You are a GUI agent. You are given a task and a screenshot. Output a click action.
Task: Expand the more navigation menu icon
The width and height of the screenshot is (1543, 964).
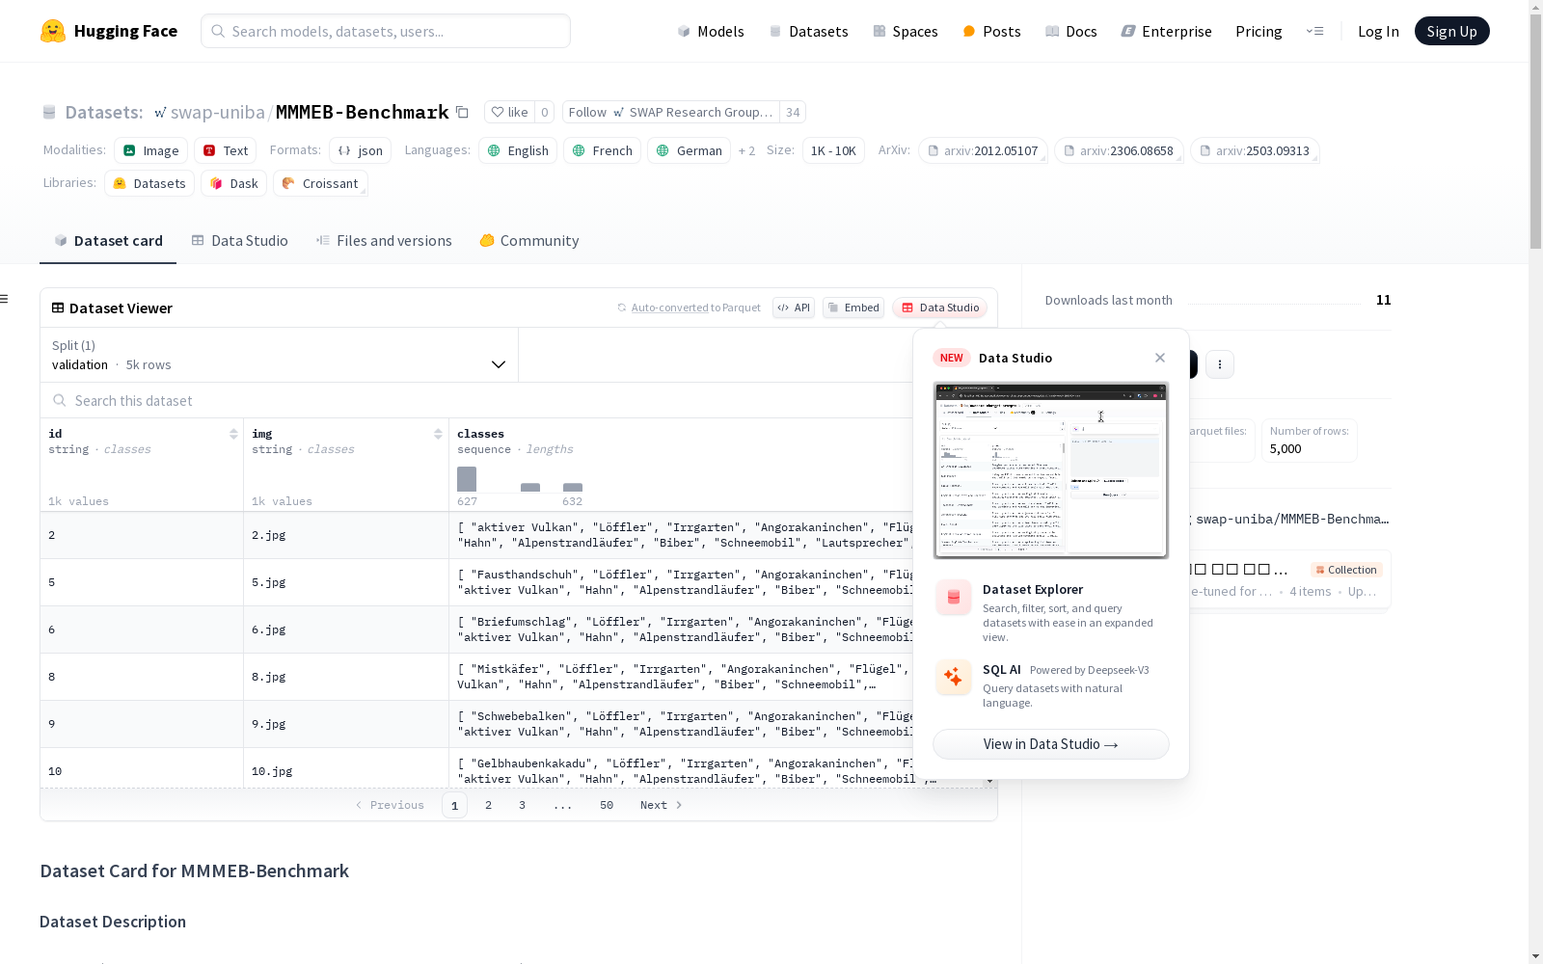click(x=1314, y=31)
